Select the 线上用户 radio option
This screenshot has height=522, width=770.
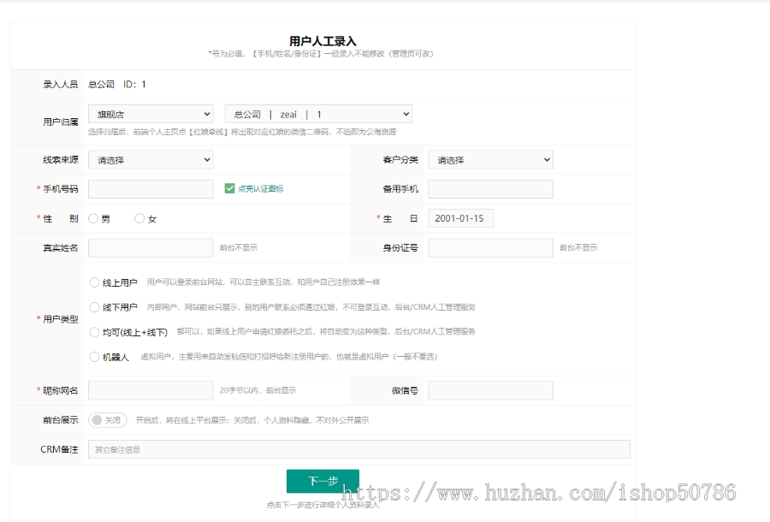pos(94,282)
